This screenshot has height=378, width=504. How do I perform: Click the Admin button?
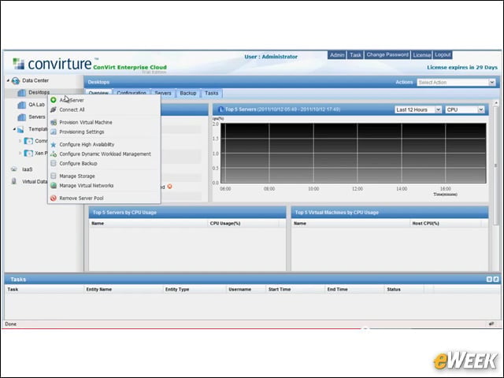(x=337, y=55)
